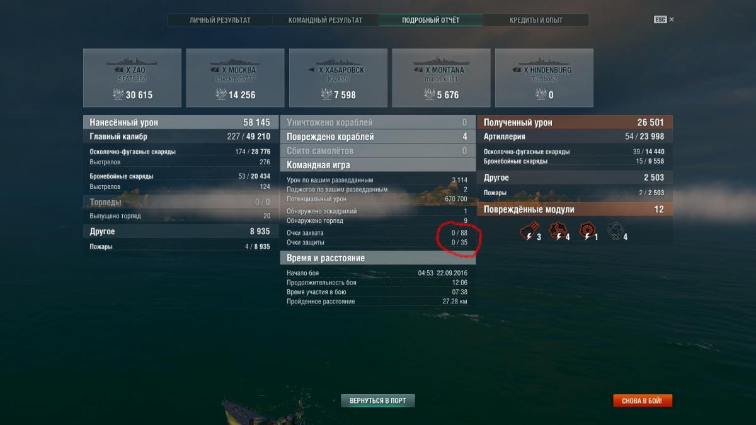756x425 pixels.
Task: Close the report with the ESC button
Action: (x=664, y=20)
